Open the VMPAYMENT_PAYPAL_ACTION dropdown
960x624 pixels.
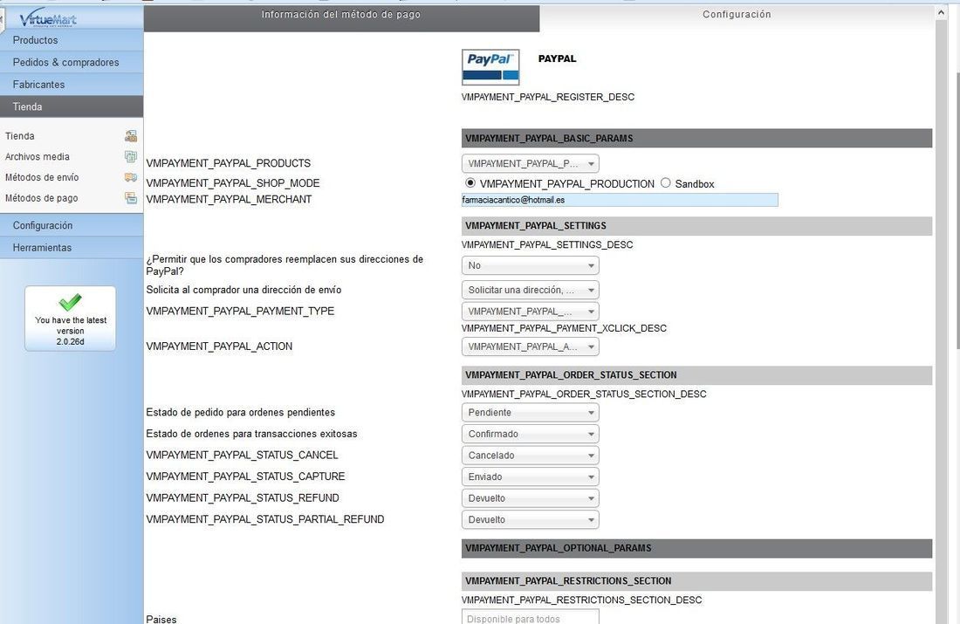531,346
